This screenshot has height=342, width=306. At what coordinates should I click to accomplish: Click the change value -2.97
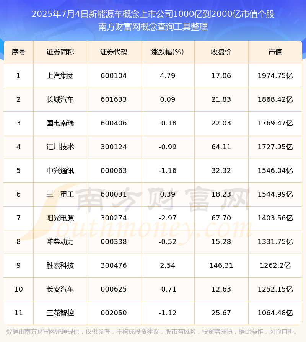168,218
